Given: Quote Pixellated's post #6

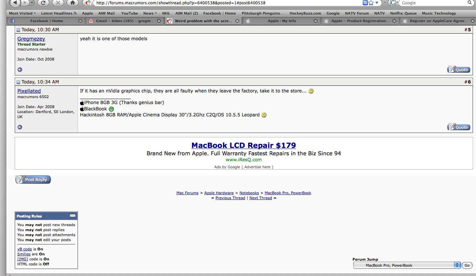Looking at the screenshot, I should [x=459, y=127].
